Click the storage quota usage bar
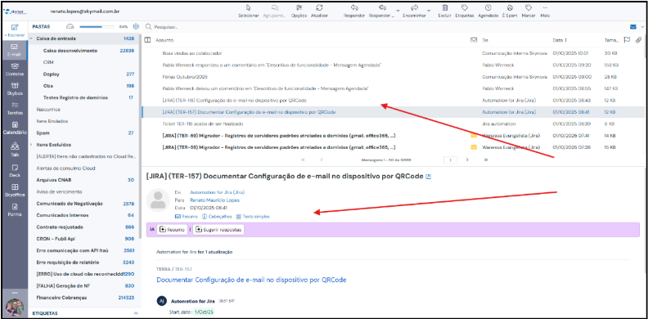Image resolution: width=648 pixels, height=319 pixels. pos(97,26)
